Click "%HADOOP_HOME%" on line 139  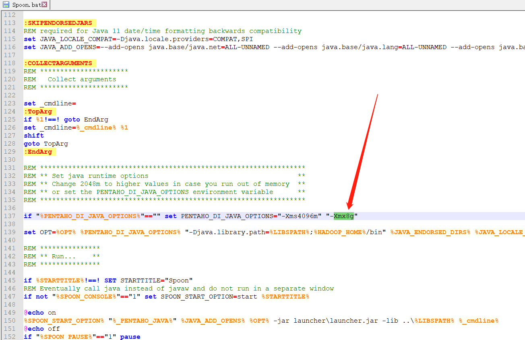click(339, 232)
